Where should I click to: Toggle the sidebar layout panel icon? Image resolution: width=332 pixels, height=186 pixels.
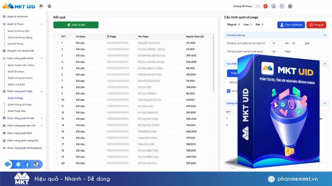click(x=49, y=6)
